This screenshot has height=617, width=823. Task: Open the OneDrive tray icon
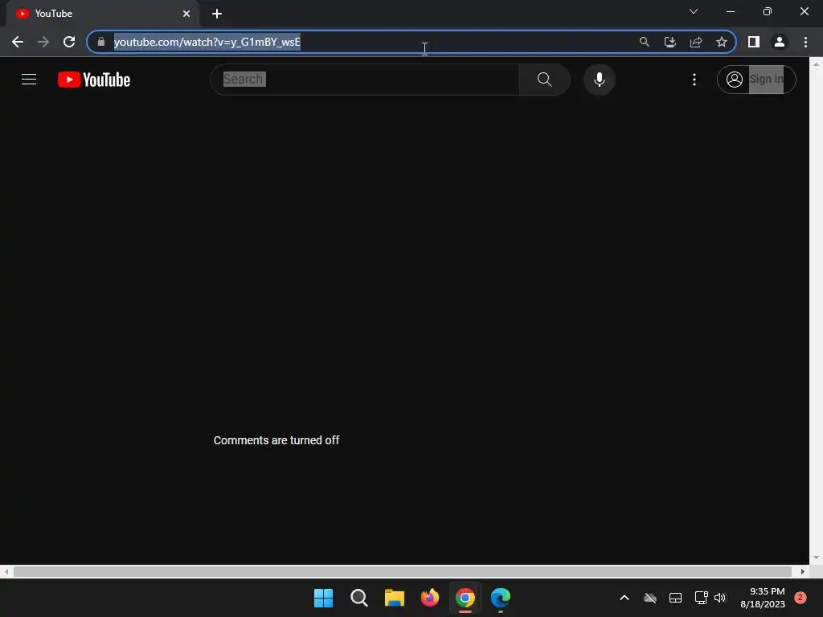pos(650,598)
